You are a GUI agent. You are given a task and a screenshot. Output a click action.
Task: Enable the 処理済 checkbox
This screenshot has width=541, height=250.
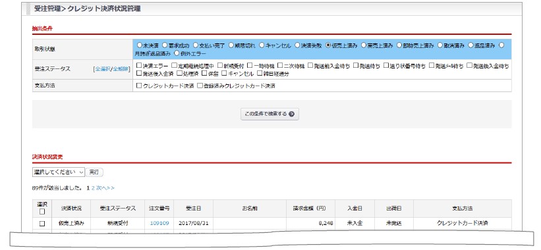click(x=179, y=73)
